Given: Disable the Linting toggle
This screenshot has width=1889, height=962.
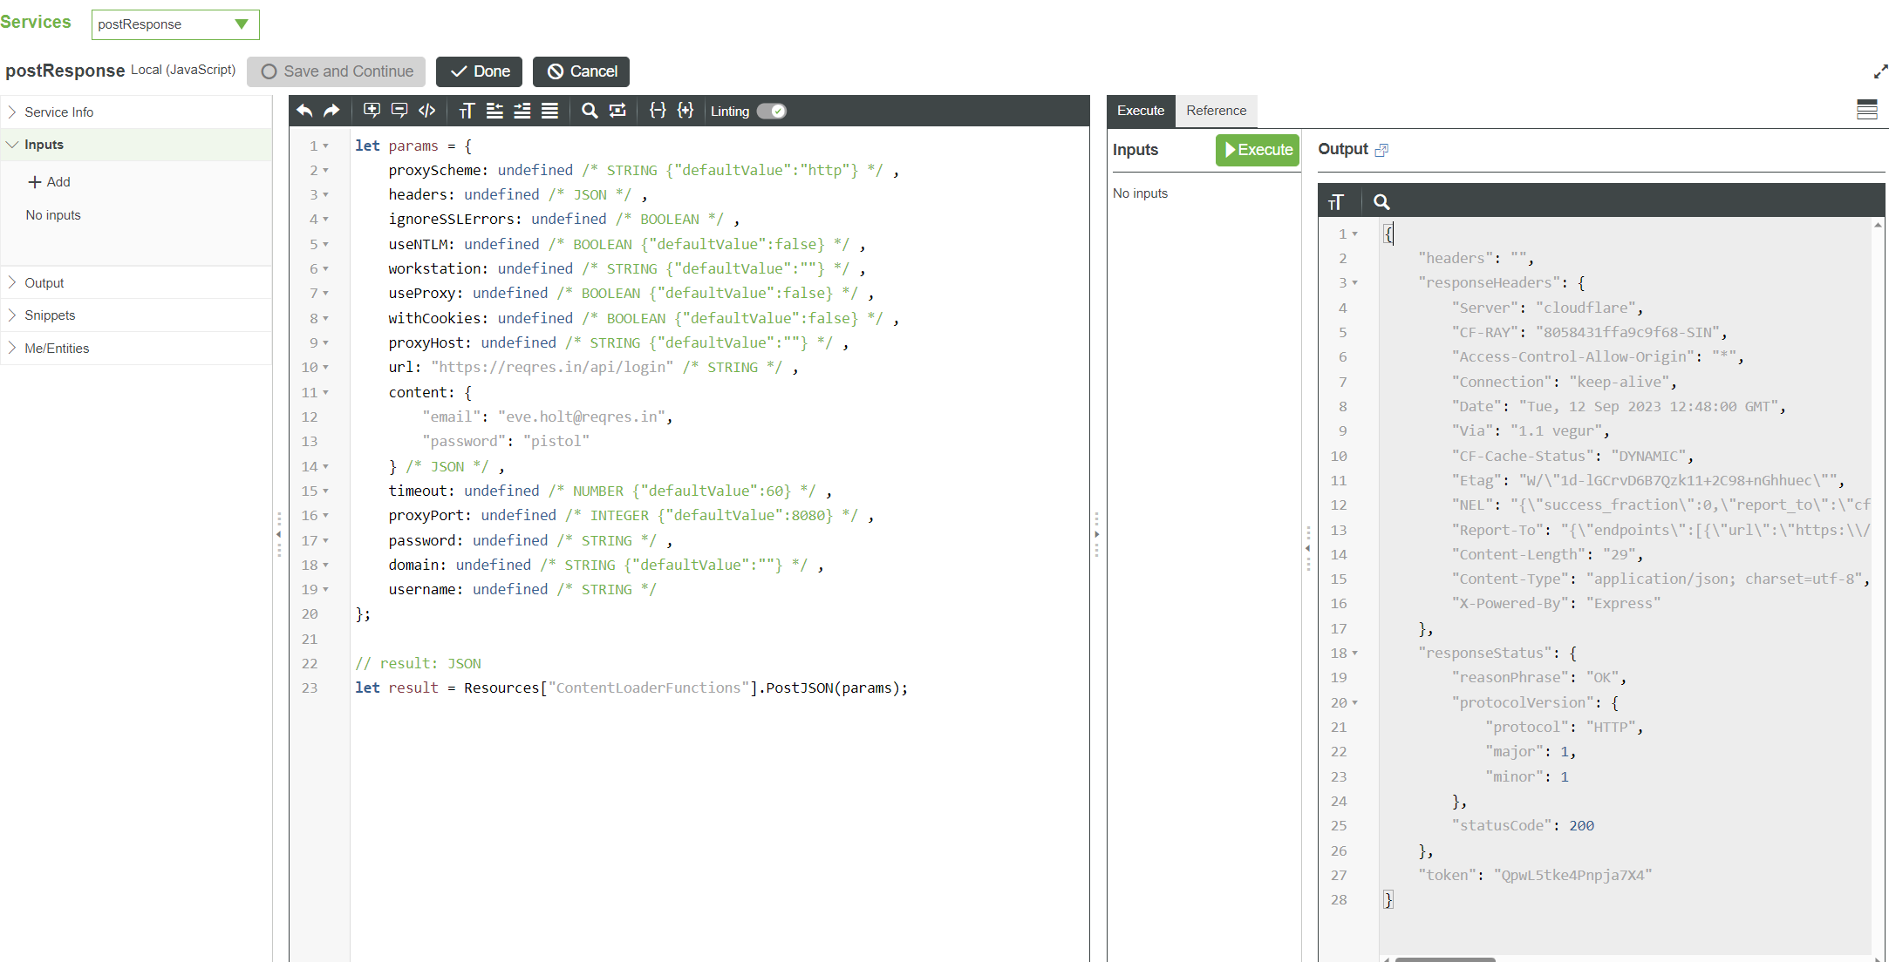Looking at the screenshot, I should pyautogui.click(x=771, y=111).
